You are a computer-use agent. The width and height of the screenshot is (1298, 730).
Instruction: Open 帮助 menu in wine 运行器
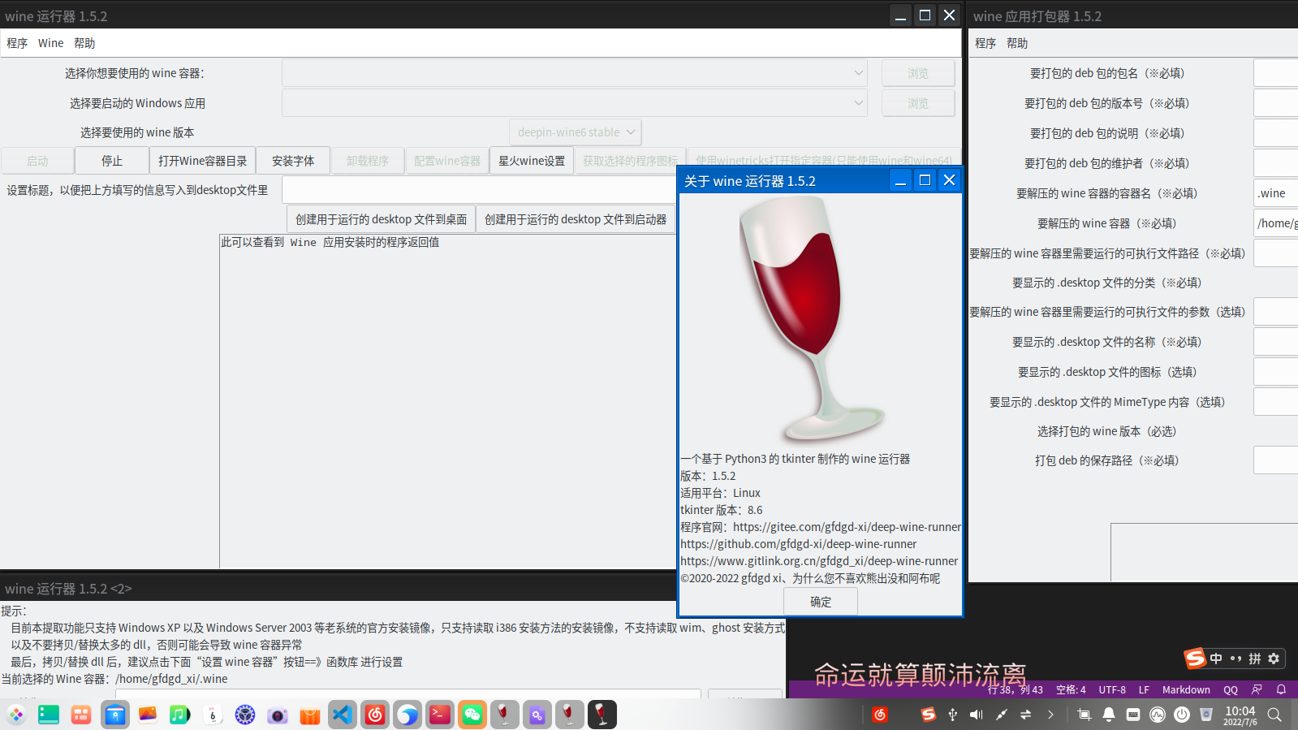click(84, 43)
